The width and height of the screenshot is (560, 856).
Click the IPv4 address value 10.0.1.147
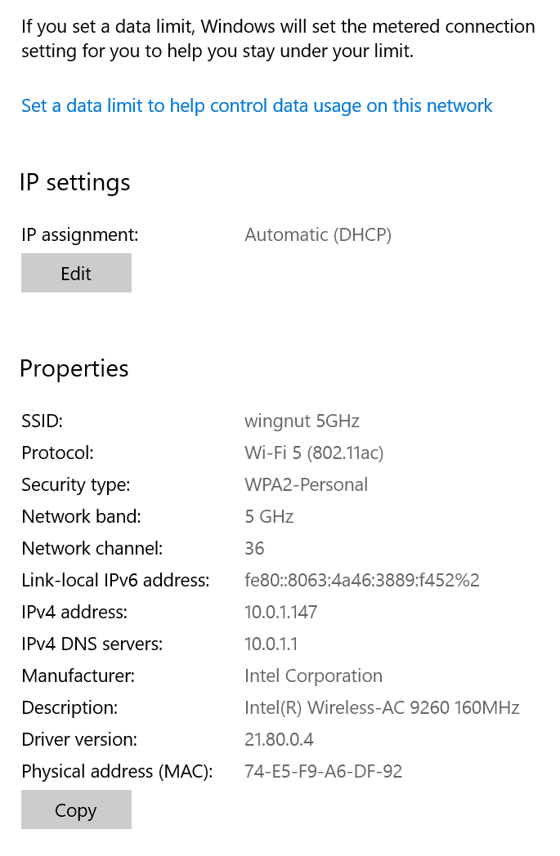280,612
